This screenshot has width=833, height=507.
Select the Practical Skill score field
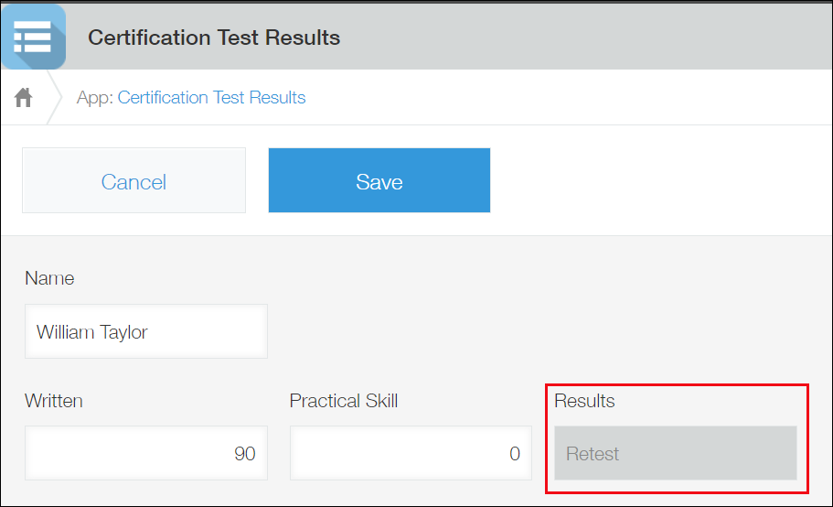pos(410,453)
